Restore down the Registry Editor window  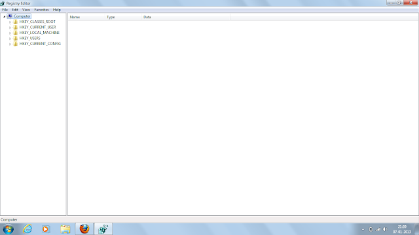(x=399, y=3)
